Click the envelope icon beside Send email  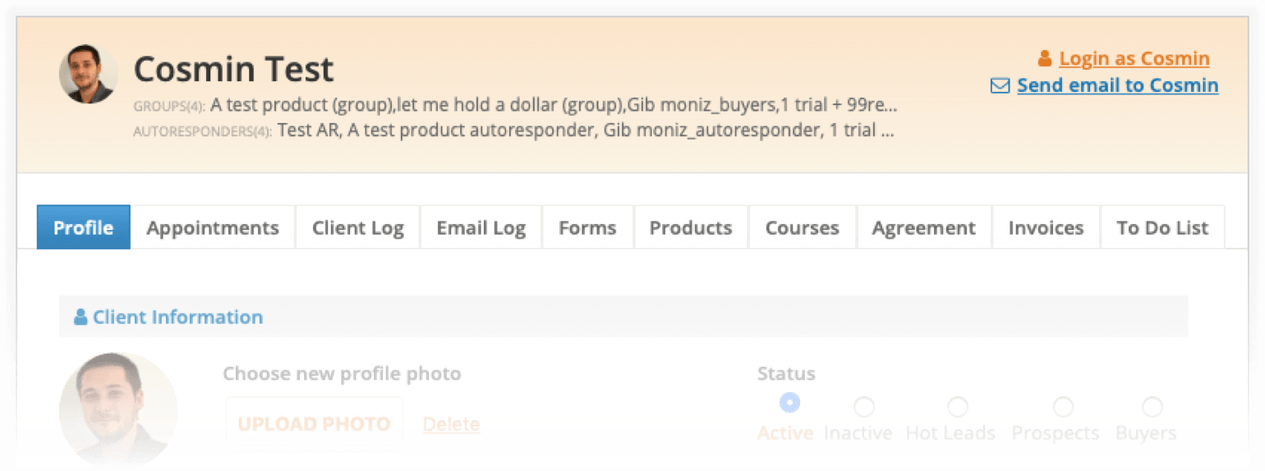pos(1000,85)
